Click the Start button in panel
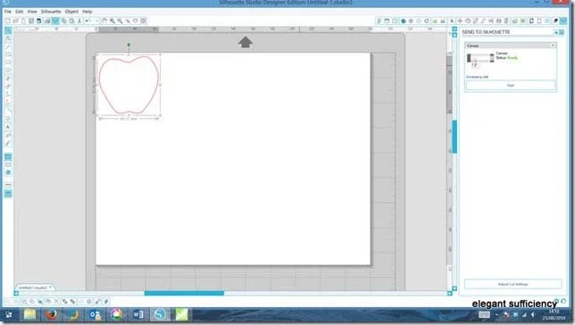575x325 pixels. click(511, 85)
